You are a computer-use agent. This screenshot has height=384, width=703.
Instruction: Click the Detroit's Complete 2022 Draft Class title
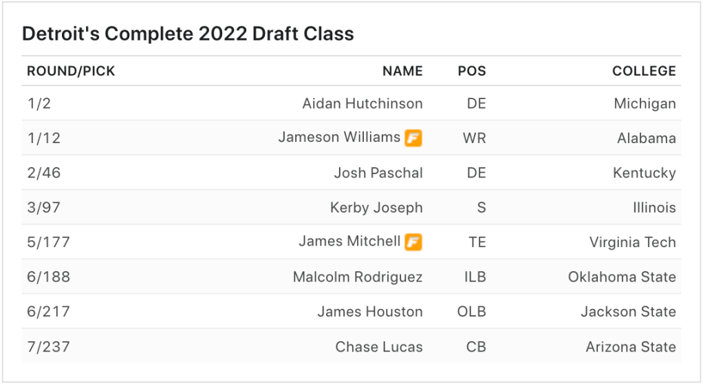[x=188, y=34]
